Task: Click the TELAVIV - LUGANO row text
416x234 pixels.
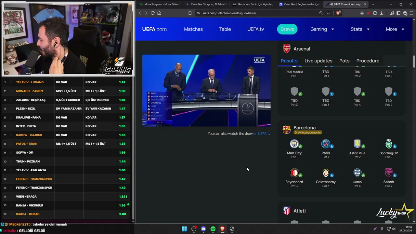Action: [x=30, y=82]
